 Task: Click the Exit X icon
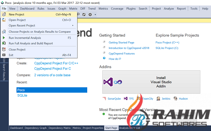tap(4, 55)
